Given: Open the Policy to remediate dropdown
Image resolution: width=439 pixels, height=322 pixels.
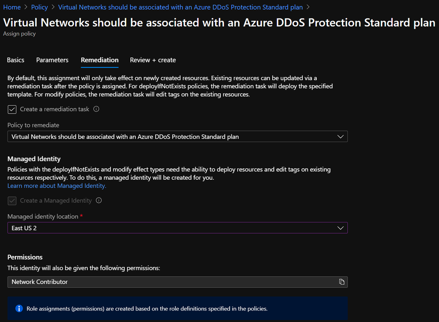Looking at the screenshot, I should tap(177, 137).
